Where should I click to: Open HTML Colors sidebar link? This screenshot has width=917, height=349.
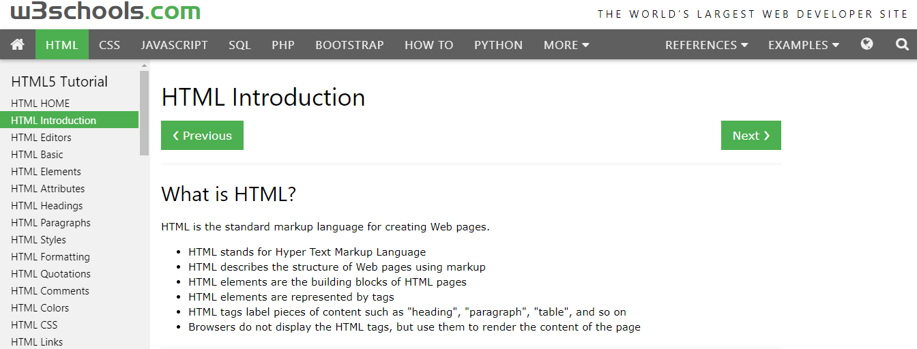[x=40, y=308]
